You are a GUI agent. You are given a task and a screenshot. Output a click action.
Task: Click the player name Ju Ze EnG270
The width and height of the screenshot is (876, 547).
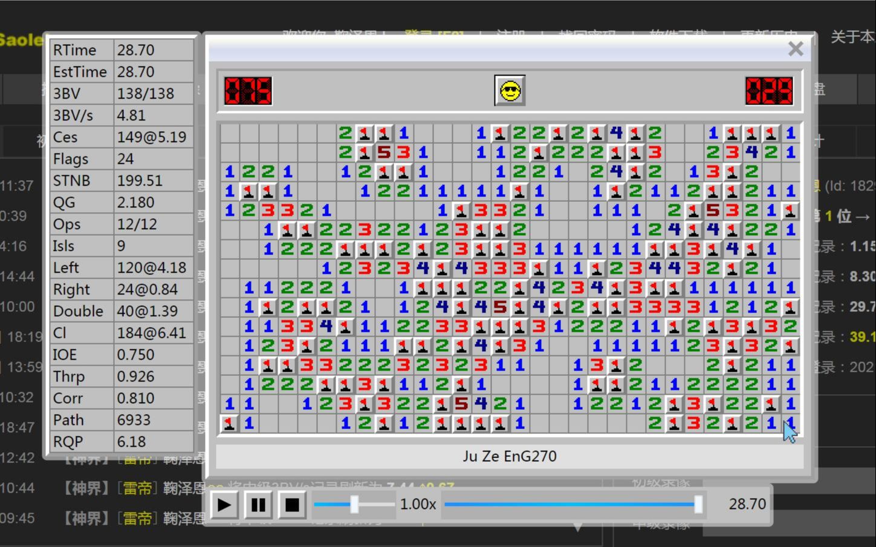[x=510, y=456]
